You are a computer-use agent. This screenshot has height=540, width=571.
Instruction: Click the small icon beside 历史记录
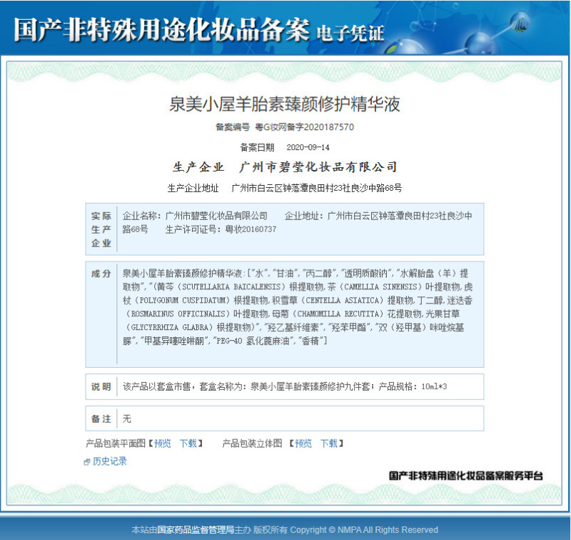(87, 462)
